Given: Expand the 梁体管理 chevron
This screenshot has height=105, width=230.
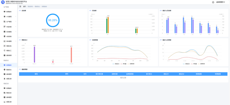Looking at the screenshot, I should (16, 41).
